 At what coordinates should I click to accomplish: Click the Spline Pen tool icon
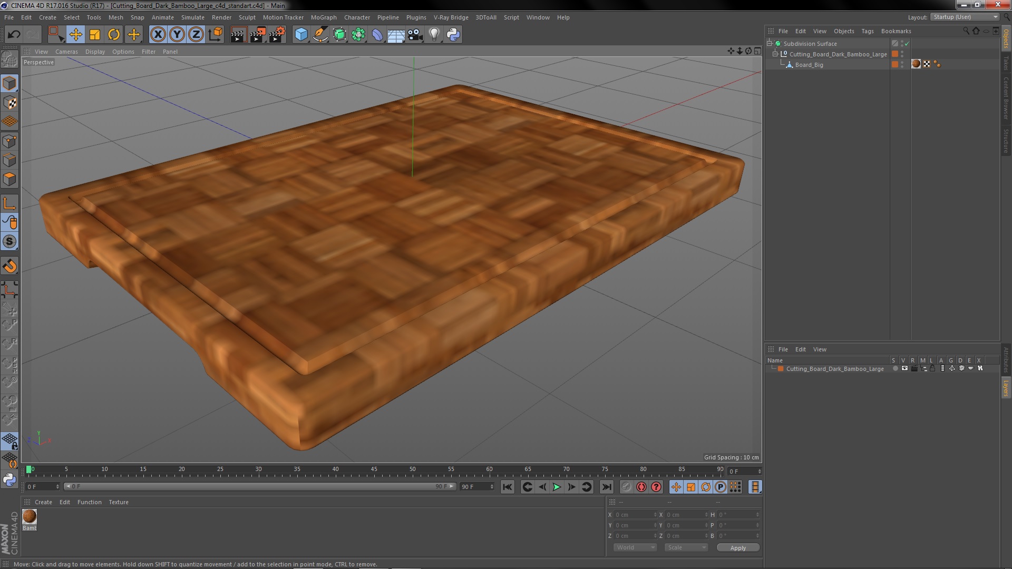320,35
